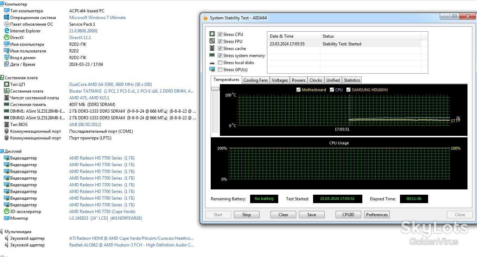Viewport: 477px width, 257px height.
Task: Click the RAM icon beside Stress system memory
Action: tap(212, 55)
